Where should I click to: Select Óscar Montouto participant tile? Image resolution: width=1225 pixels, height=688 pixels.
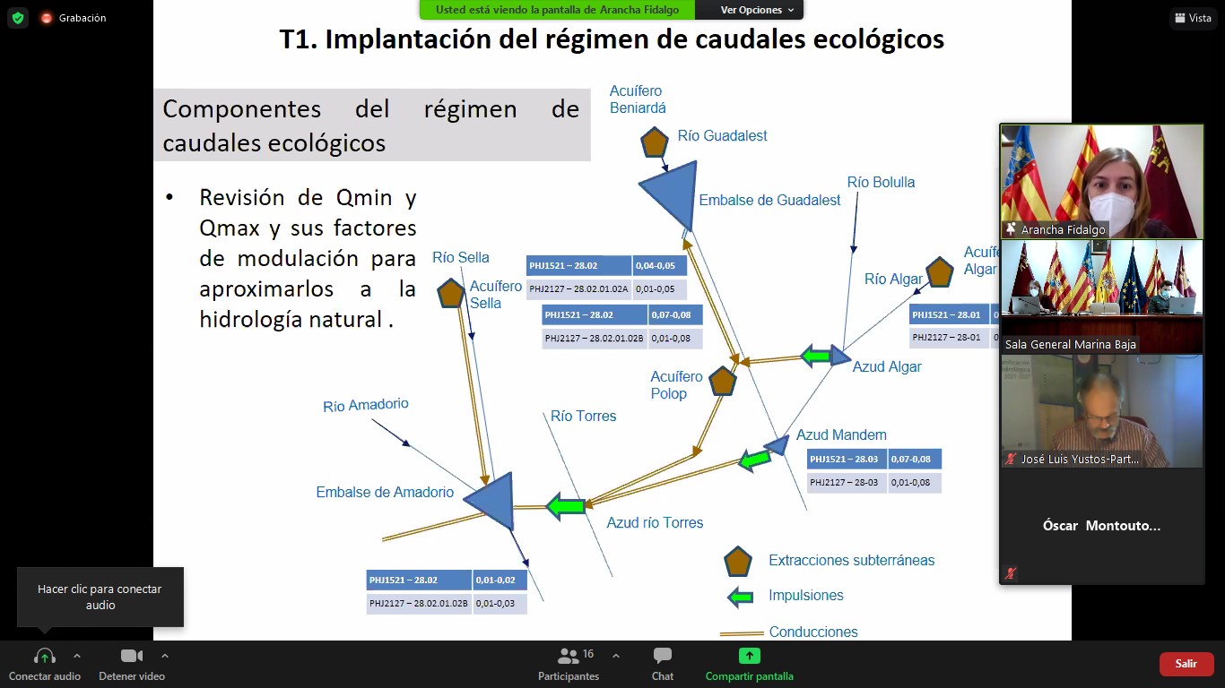[x=1102, y=526]
